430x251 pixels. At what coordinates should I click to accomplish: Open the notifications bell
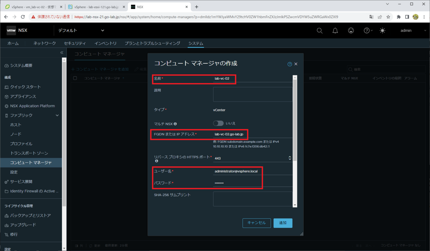[335, 30]
